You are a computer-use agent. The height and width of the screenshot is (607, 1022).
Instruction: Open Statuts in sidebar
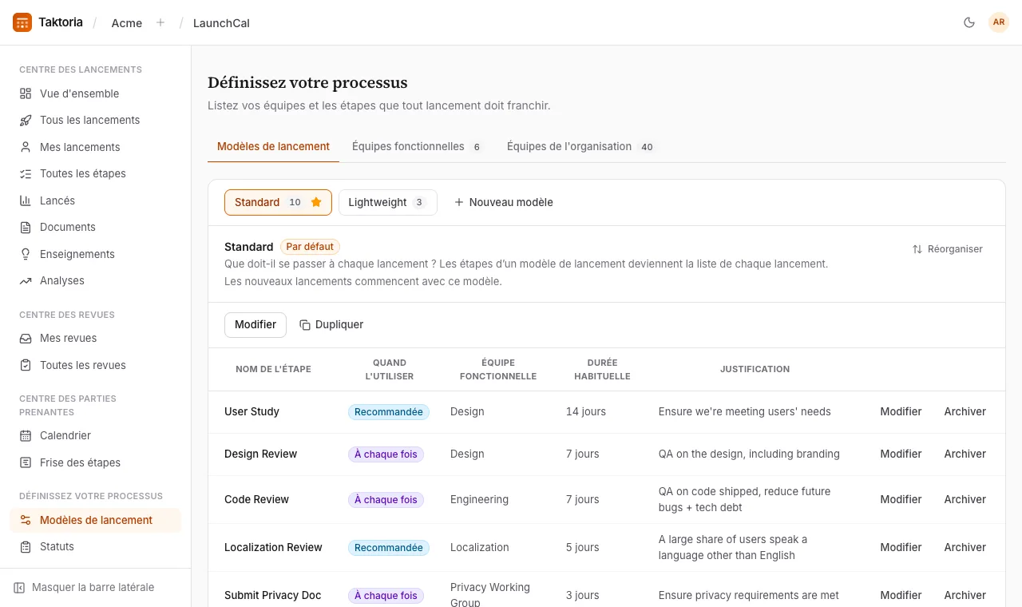[x=95, y=546]
